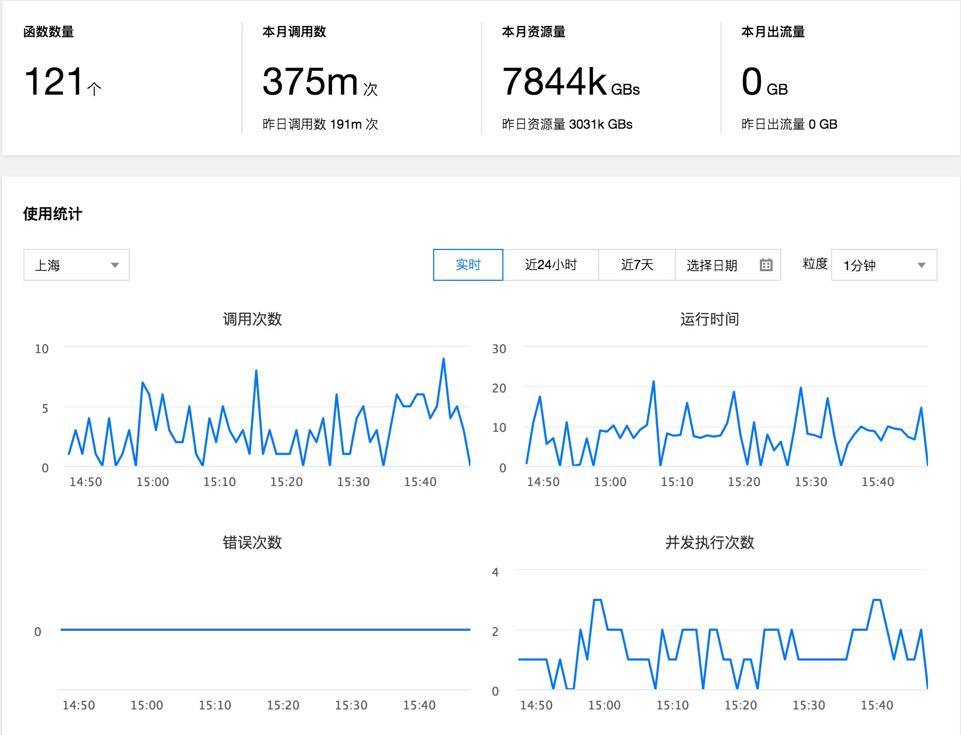Select the 实时 time range tab

click(x=468, y=265)
